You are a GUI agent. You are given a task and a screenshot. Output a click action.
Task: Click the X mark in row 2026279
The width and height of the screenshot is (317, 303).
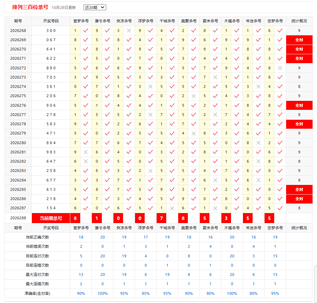point(194,133)
